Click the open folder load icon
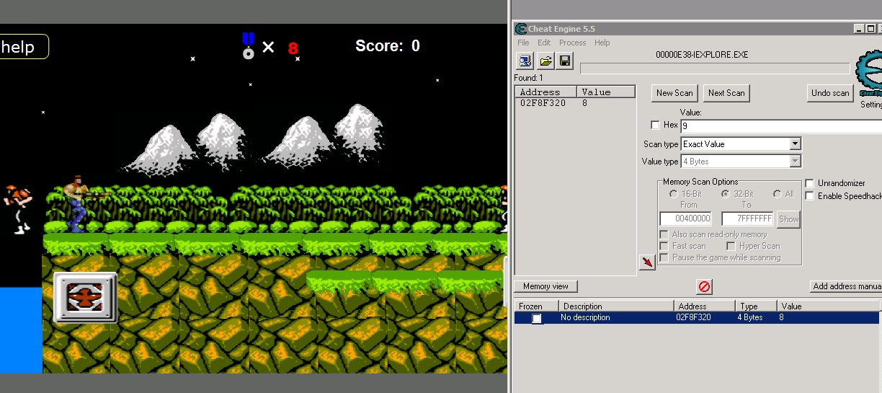 (x=545, y=61)
